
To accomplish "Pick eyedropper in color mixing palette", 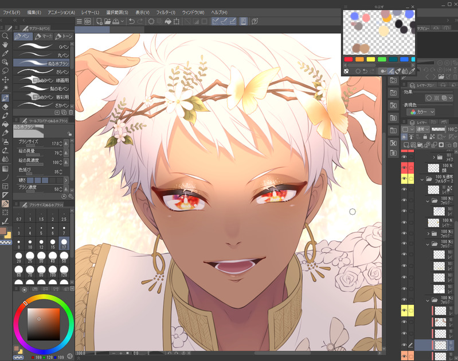I will tap(412, 71).
